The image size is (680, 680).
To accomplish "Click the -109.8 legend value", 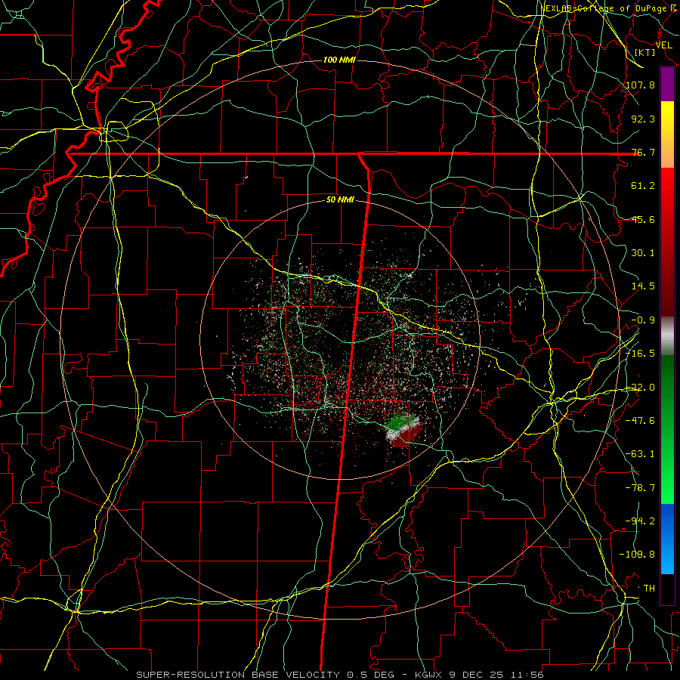I will pos(638,555).
